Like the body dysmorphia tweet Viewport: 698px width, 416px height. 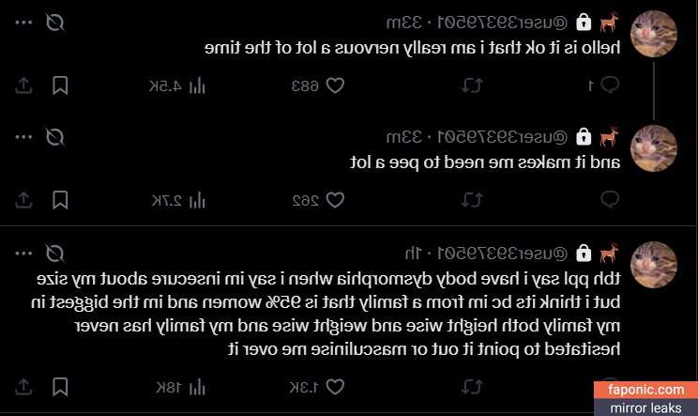tap(333, 386)
